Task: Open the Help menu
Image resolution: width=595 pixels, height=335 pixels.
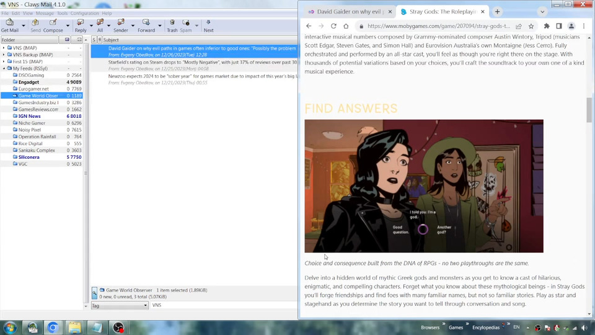Action: [x=107, y=13]
